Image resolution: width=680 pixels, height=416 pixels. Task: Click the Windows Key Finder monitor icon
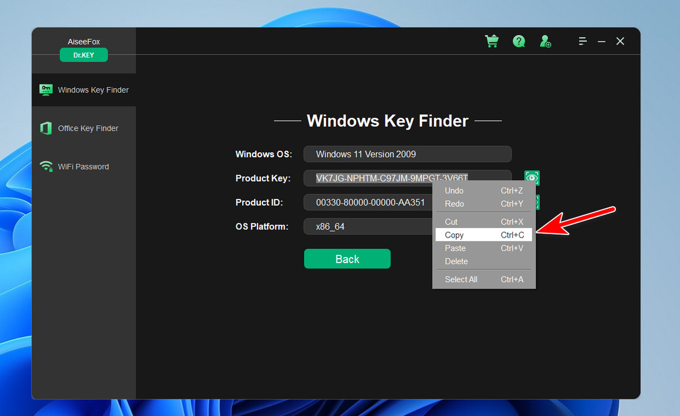46,89
